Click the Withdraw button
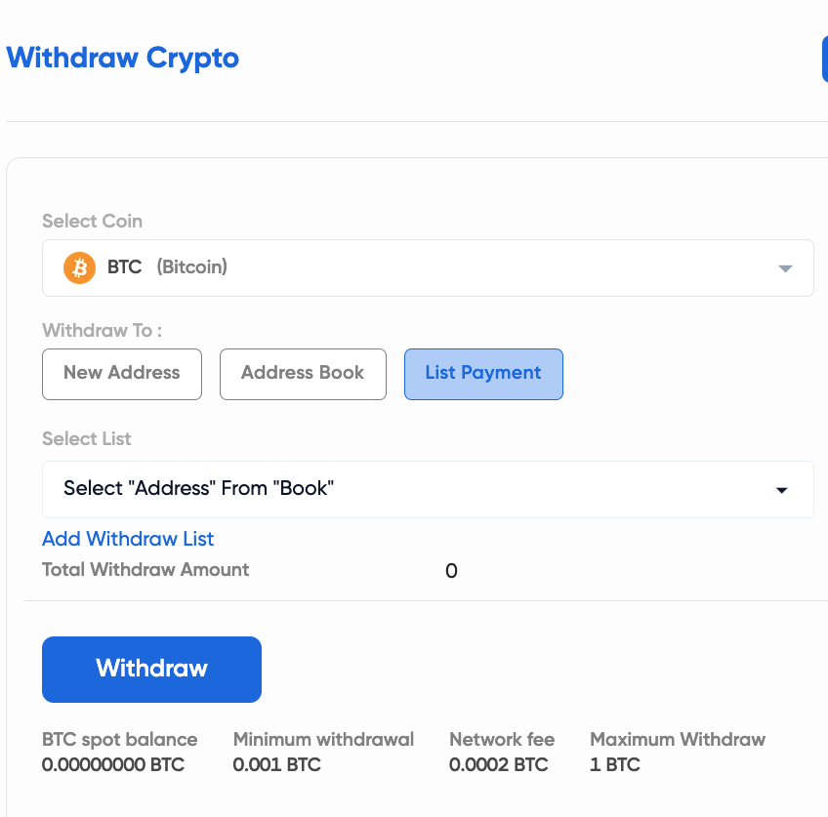 click(x=151, y=670)
